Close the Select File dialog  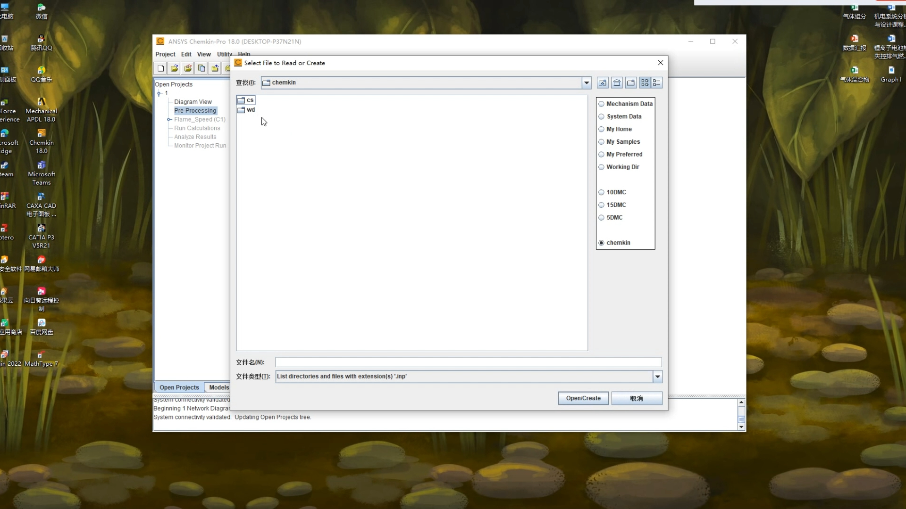click(x=661, y=63)
